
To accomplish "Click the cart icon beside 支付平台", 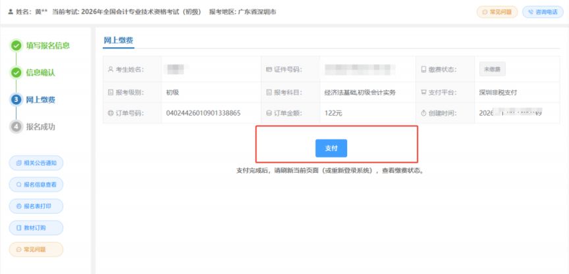I will point(423,93).
